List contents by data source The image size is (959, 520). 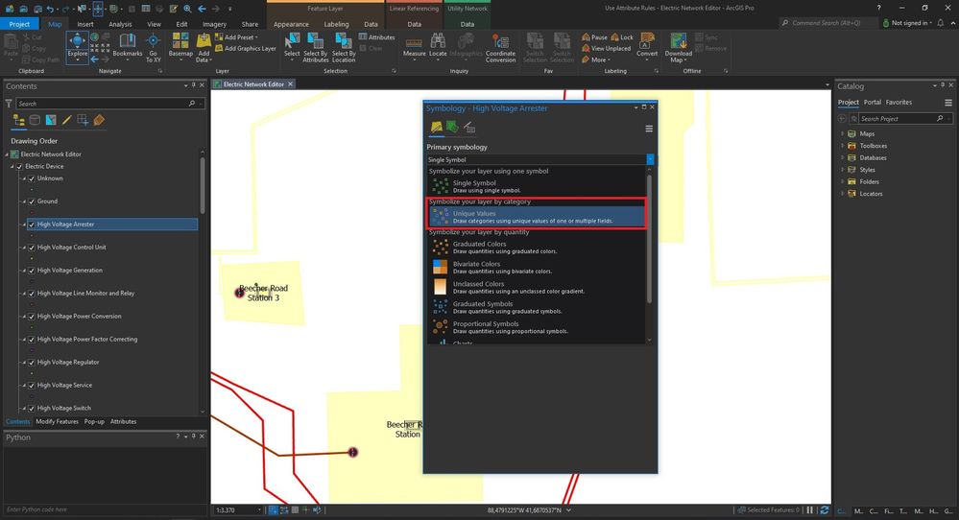click(x=35, y=120)
